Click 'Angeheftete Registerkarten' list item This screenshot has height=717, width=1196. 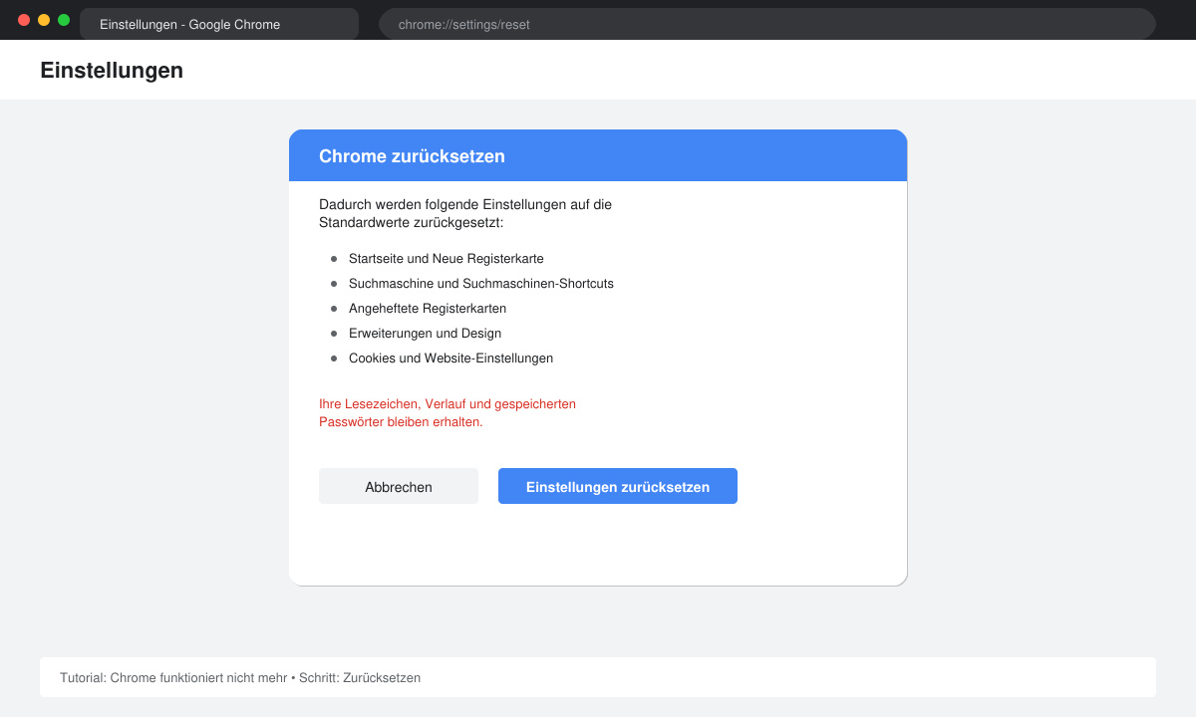pos(428,309)
